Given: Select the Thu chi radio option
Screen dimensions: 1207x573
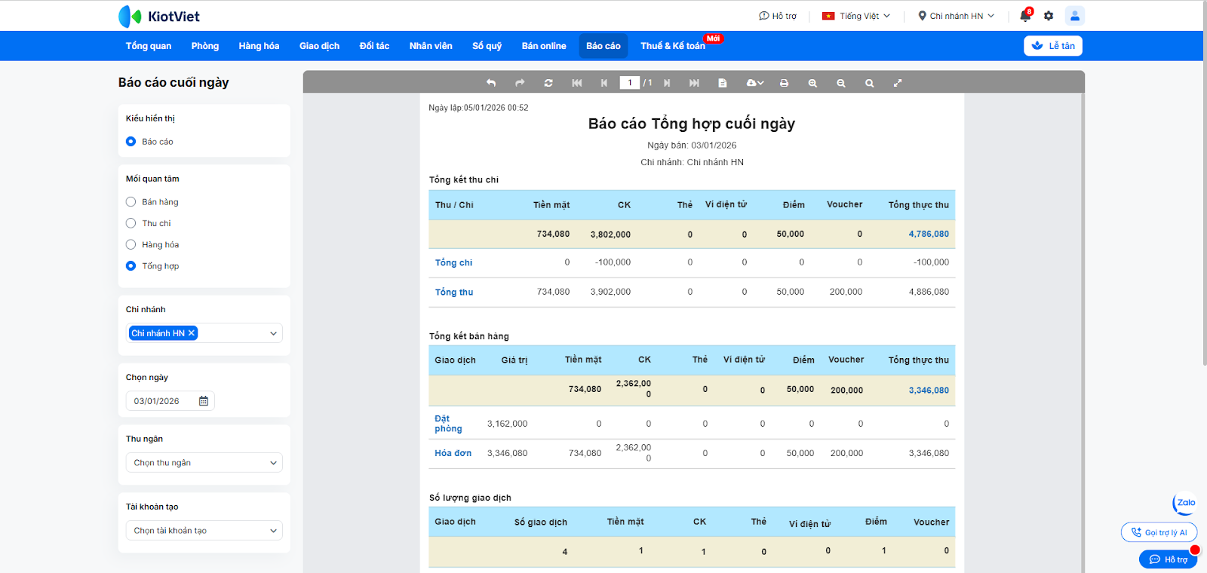Looking at the screenshot, I should [131, 223].
